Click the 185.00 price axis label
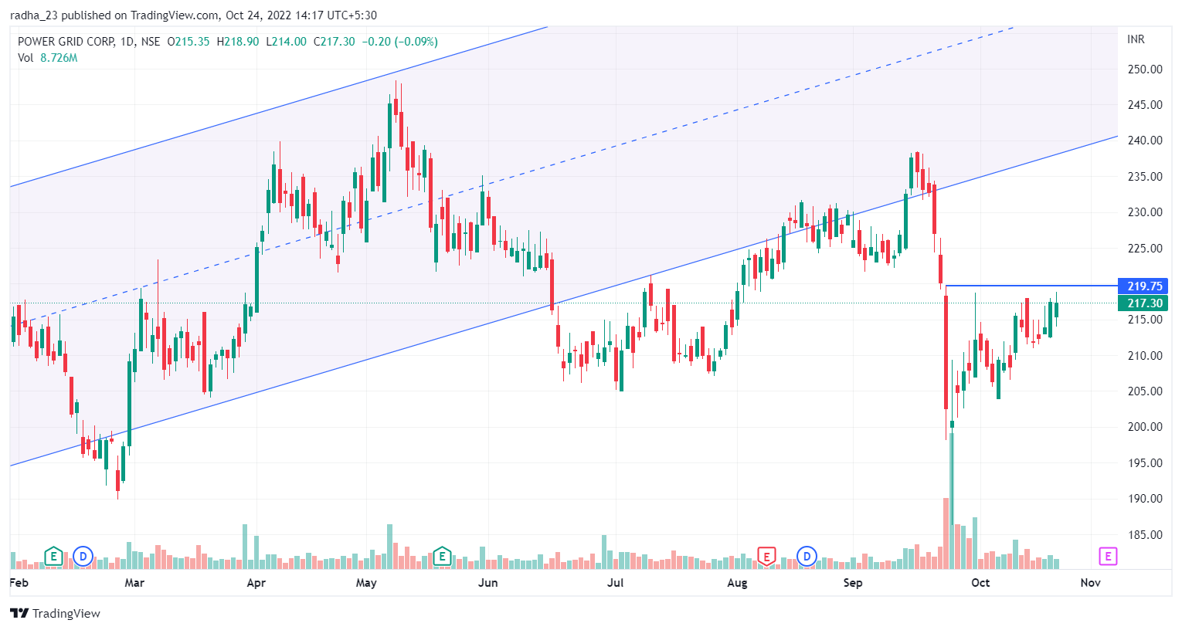The image size is (1182, 630). coord(1145,535)
